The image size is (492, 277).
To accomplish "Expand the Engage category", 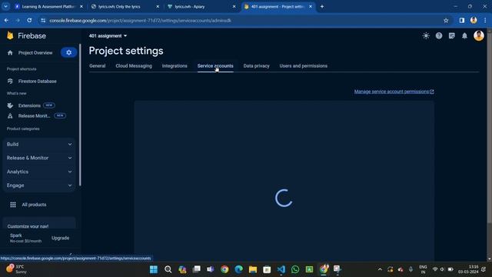I will [x=39, y=185].
